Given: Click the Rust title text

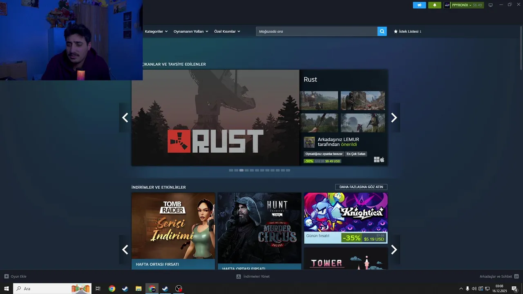Looking at the screenshot, I should click(310, 80).
